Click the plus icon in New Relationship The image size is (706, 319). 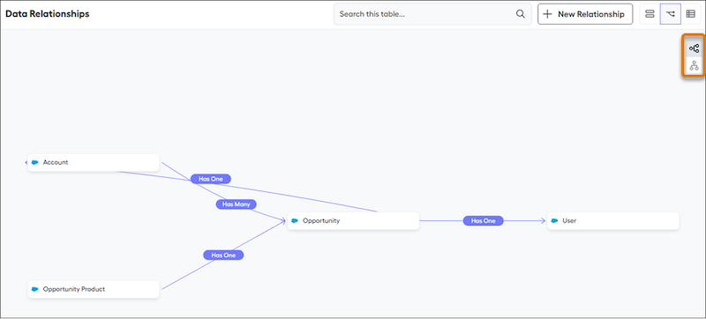click(547, 14)
